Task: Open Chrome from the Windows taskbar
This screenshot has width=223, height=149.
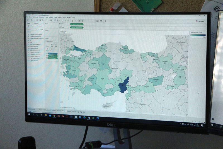Action: click(54, 116)
